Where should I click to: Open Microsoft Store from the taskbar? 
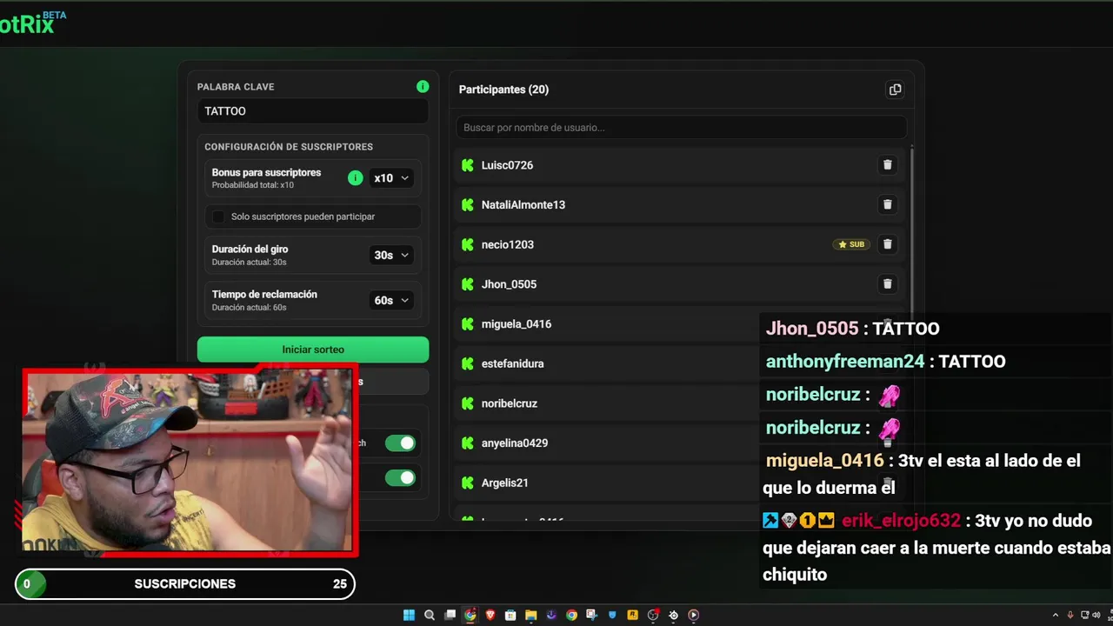tap(510, 615)
